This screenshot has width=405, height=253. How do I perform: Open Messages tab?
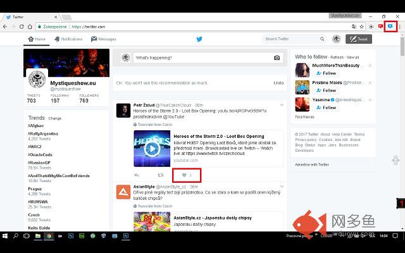click(104, 39)
